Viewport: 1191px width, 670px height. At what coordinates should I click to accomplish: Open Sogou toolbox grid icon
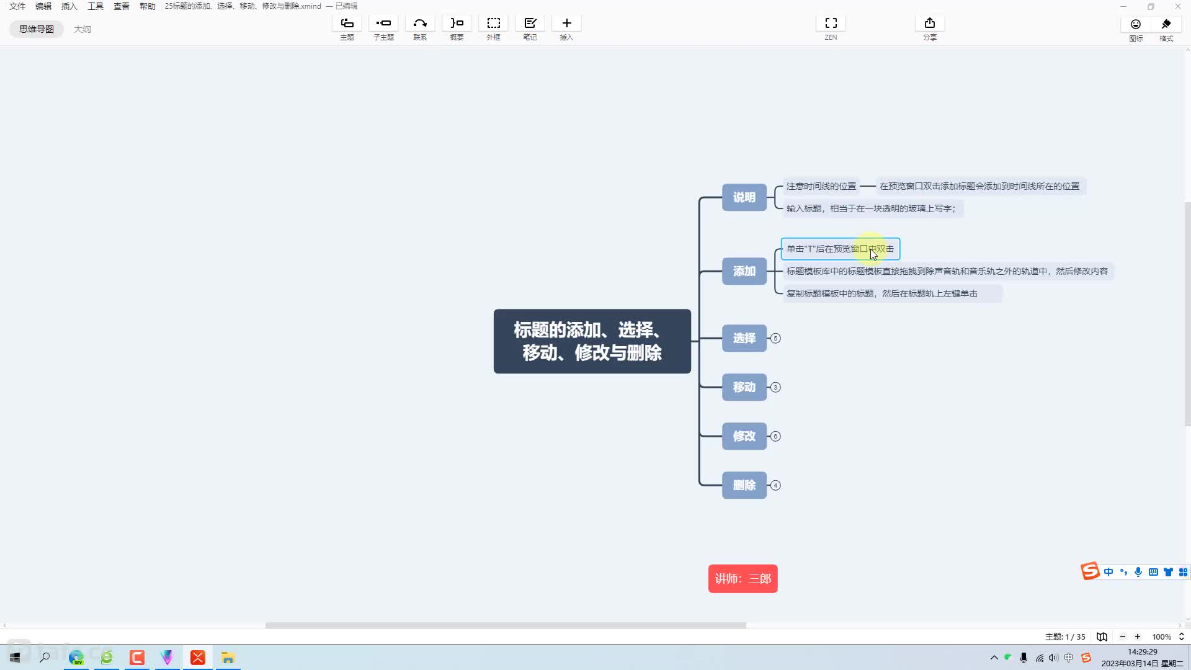tap(1183, 572)
